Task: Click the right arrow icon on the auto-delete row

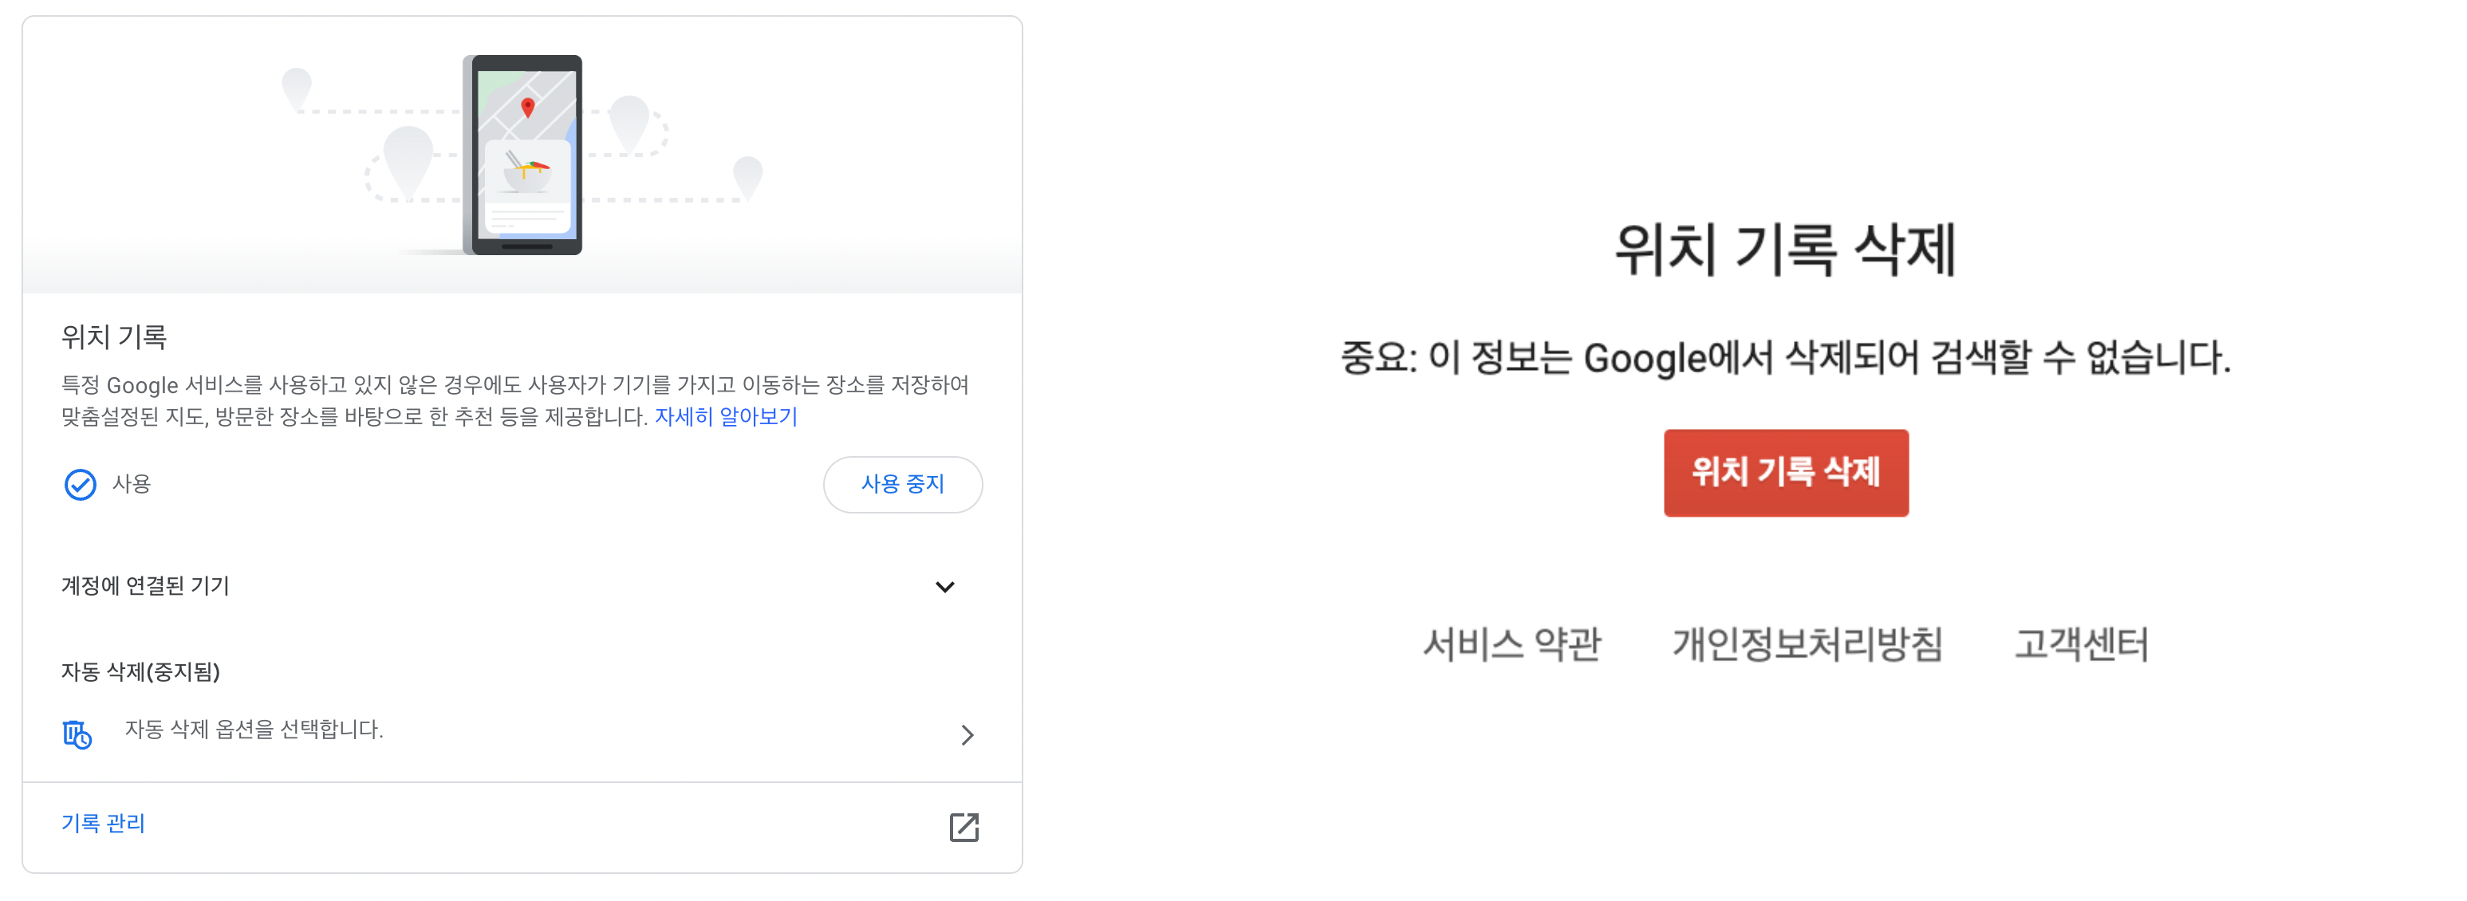Action: tap(969, 734)
